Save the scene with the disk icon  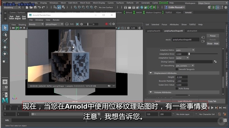point(35,7)
